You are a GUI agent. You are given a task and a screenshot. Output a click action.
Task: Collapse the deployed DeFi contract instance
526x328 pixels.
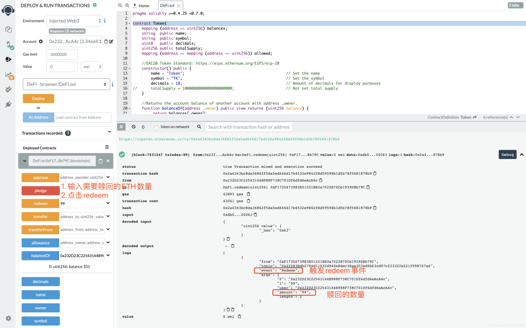25,161
